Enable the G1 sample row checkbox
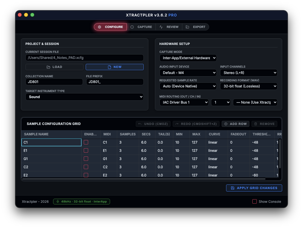303x228 pixels. 86,159
